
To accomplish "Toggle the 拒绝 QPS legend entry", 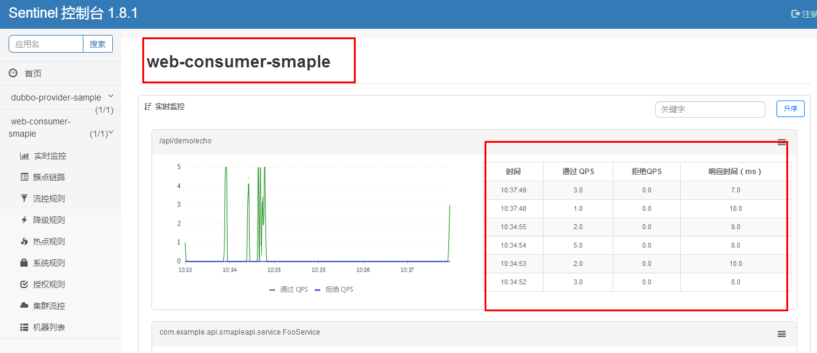I will (x=334, y=289).
